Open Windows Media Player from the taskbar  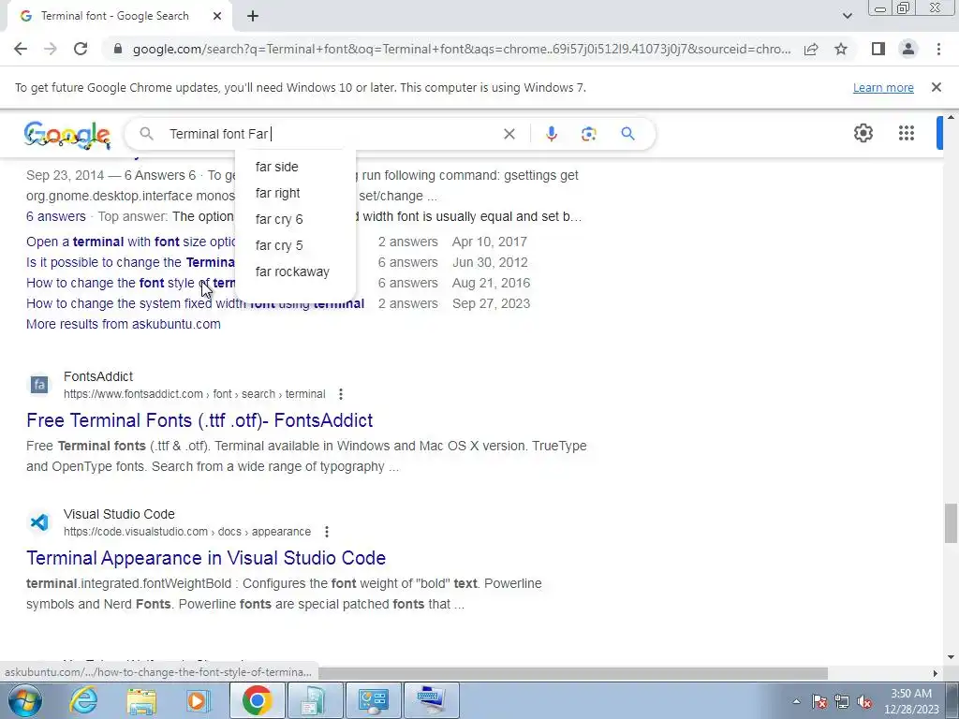click(198, 700)
